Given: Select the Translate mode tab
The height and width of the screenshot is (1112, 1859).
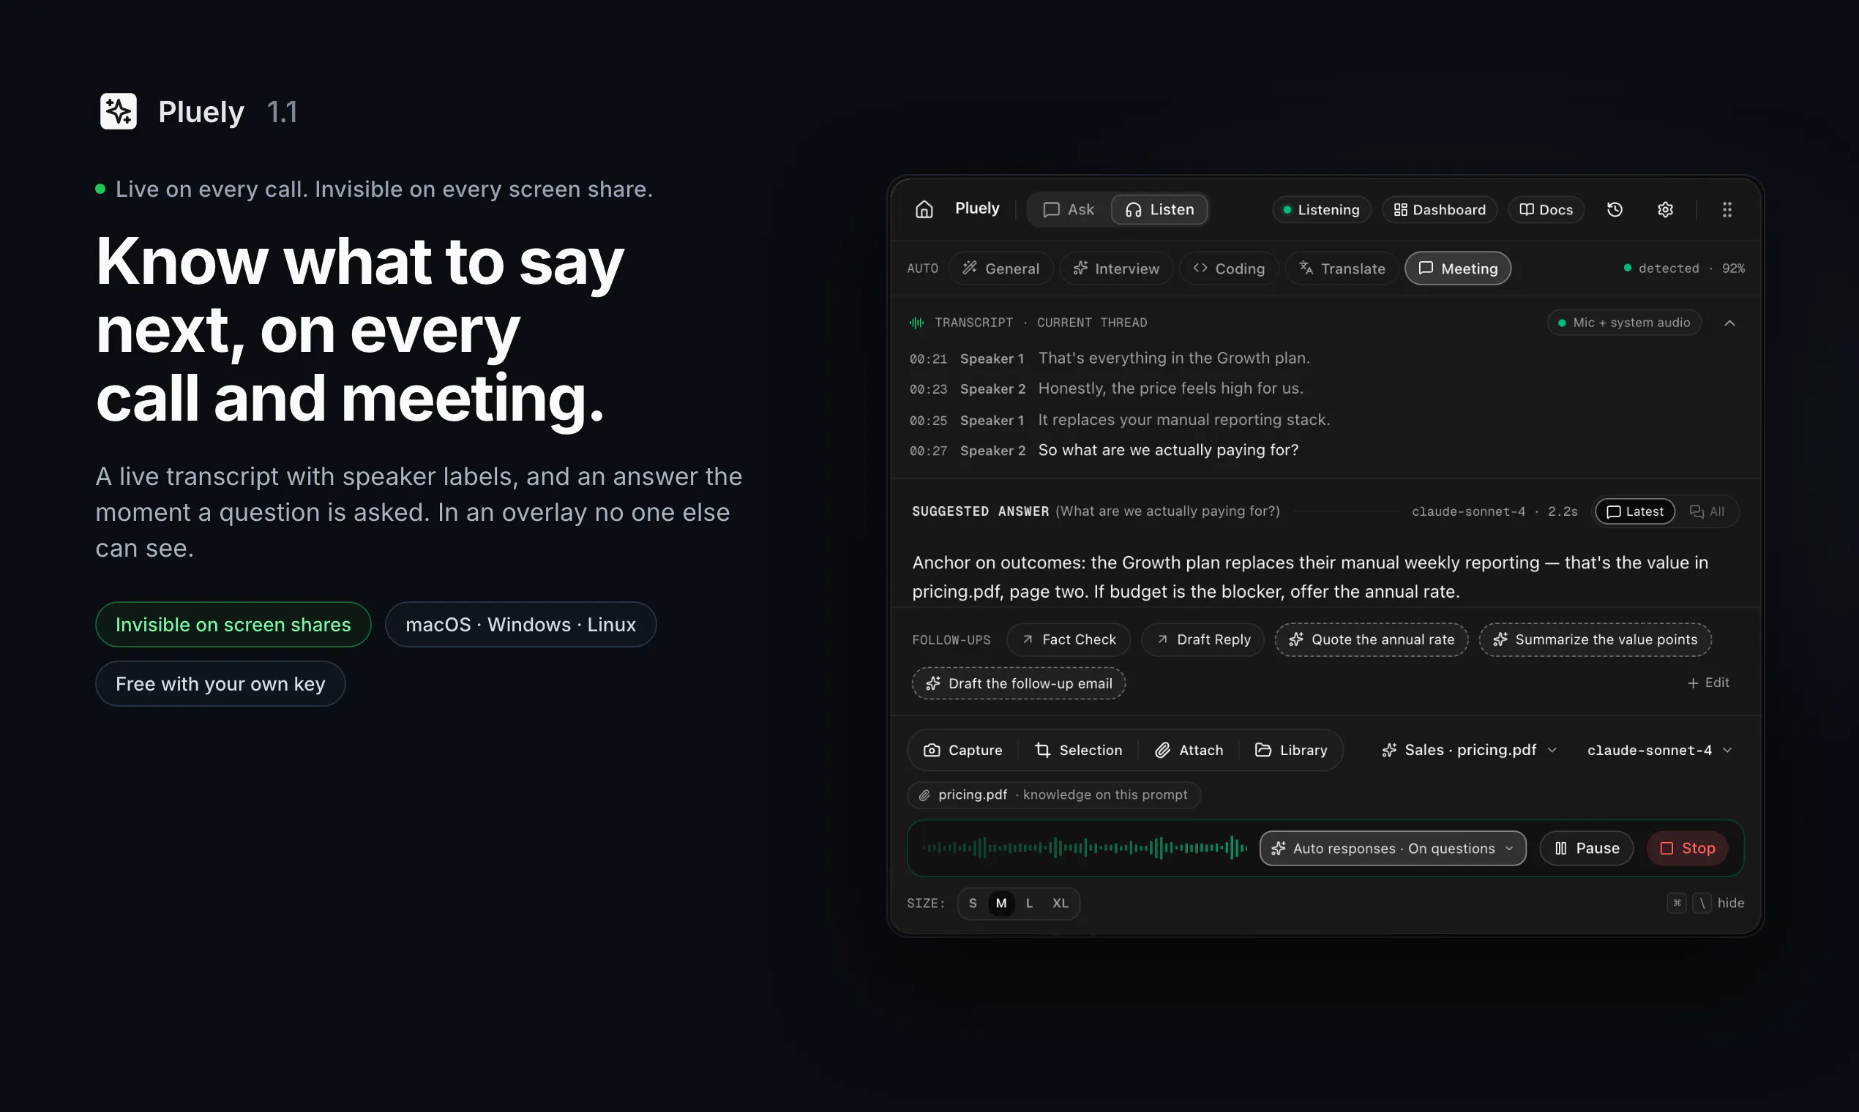Looking at the screenshot, I should coord(1342,268).
